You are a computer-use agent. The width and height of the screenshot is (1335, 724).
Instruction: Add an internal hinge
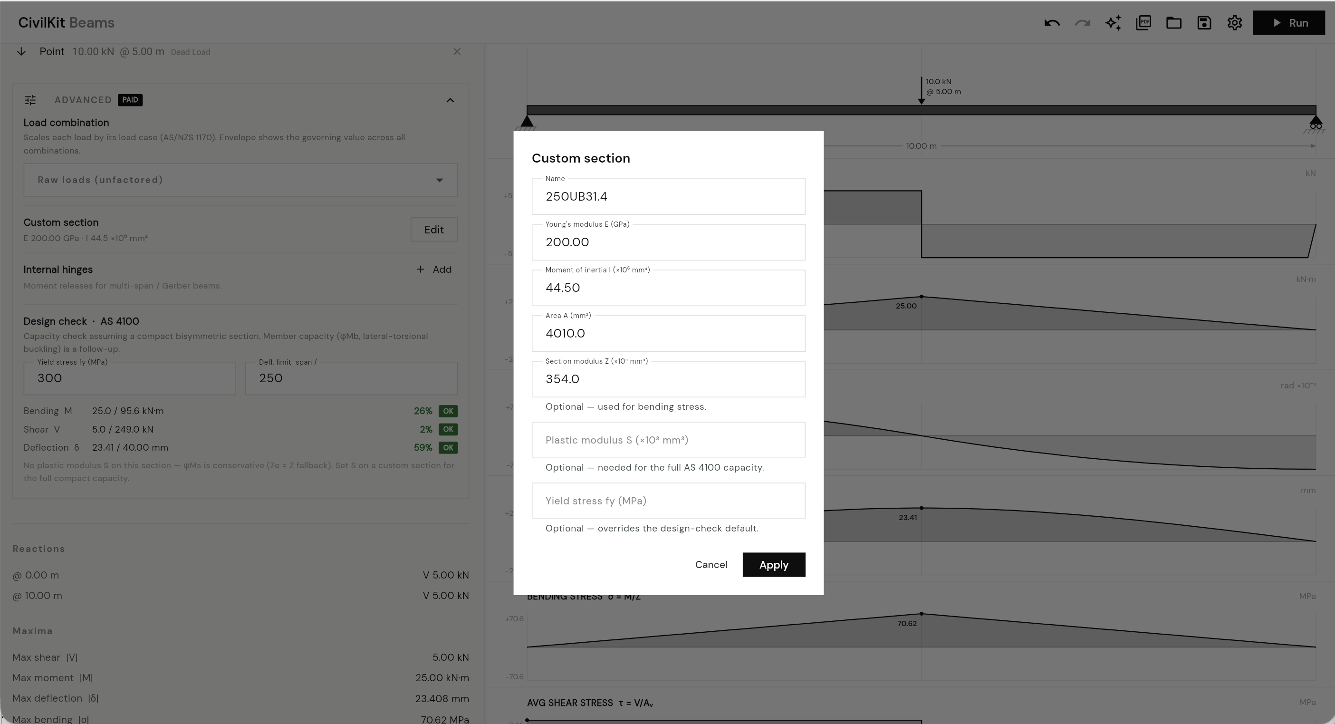(x=434, y=270)
